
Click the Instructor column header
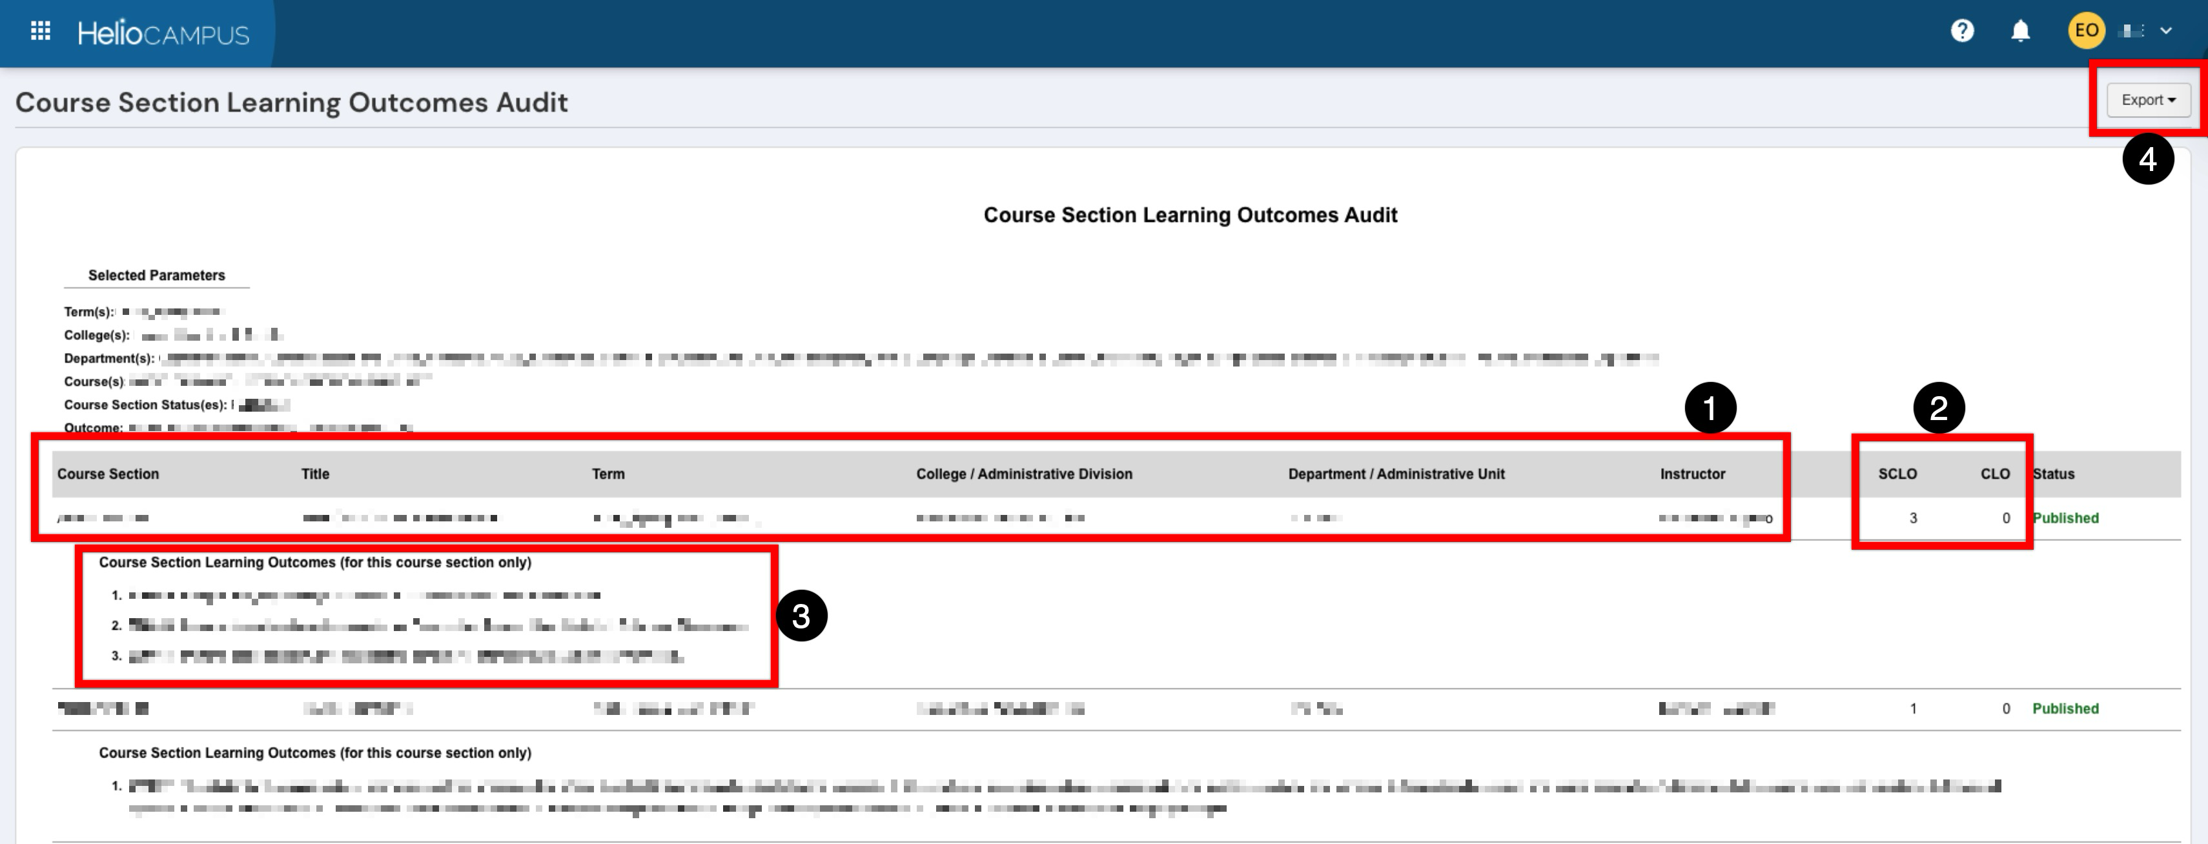pyautogui.click(x=1692, y=474)
